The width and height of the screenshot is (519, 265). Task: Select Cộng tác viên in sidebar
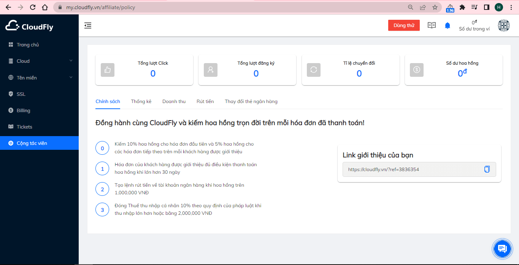[x=39, y=143]
